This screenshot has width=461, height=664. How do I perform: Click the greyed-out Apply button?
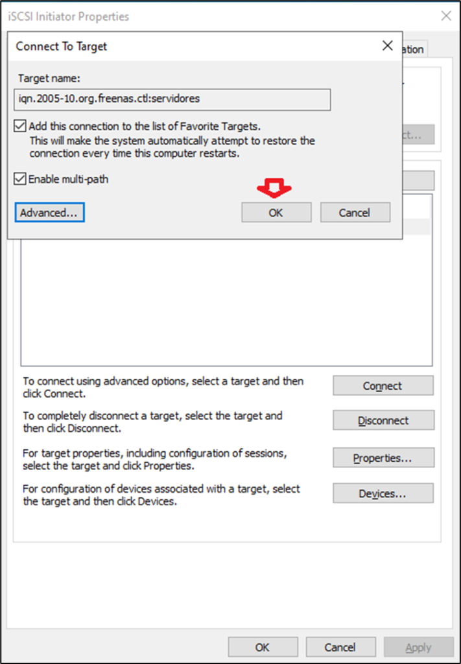[x=418, y=647]
